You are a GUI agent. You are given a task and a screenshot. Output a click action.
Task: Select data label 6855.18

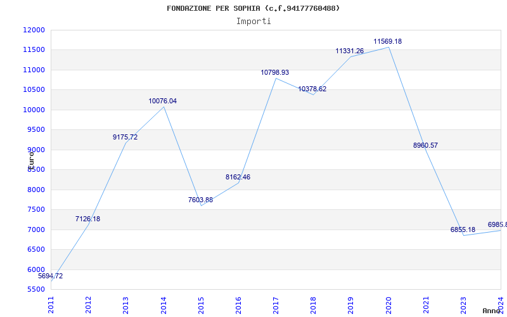(463, 230)
